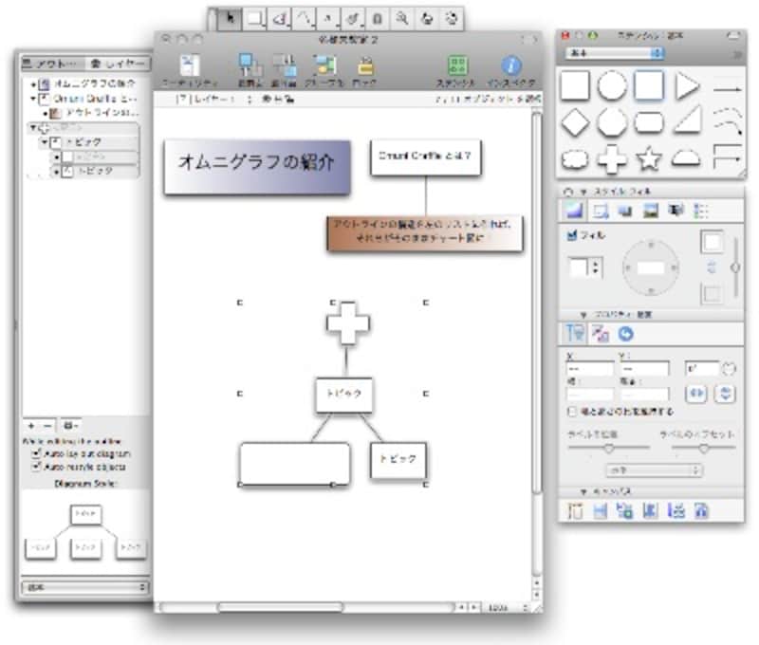Select the Hand browse tool in the tool palette
Viewport: 759px width, 645px height.
[427, 19]
